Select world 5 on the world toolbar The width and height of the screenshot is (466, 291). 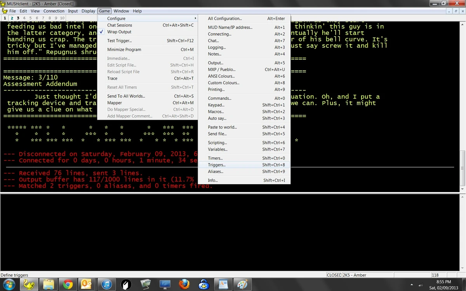(x=30, y=18)
